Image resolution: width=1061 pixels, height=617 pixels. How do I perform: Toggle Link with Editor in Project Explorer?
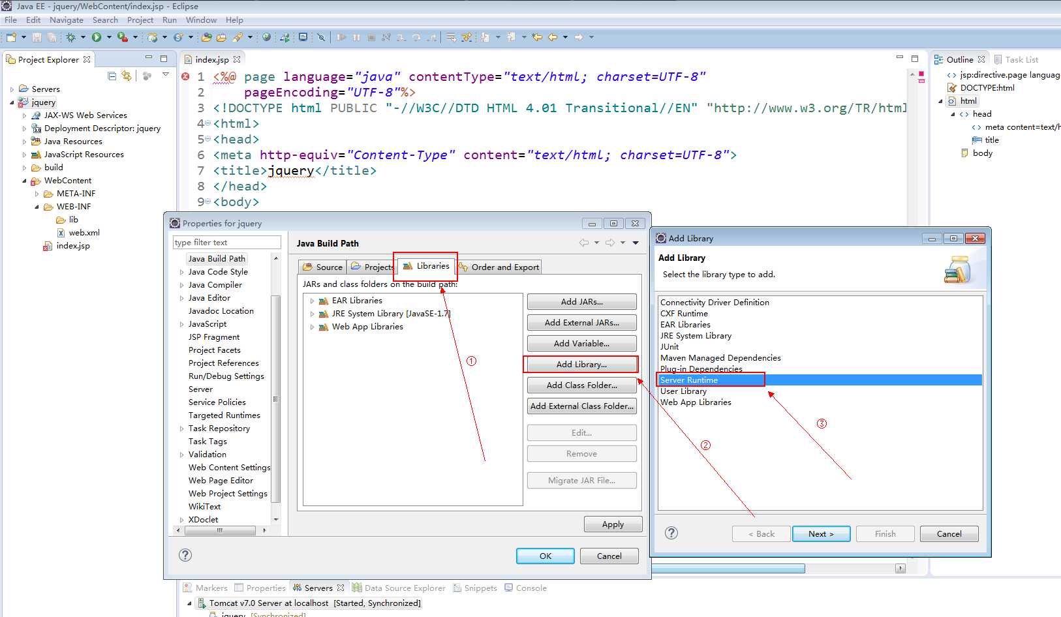127,76
